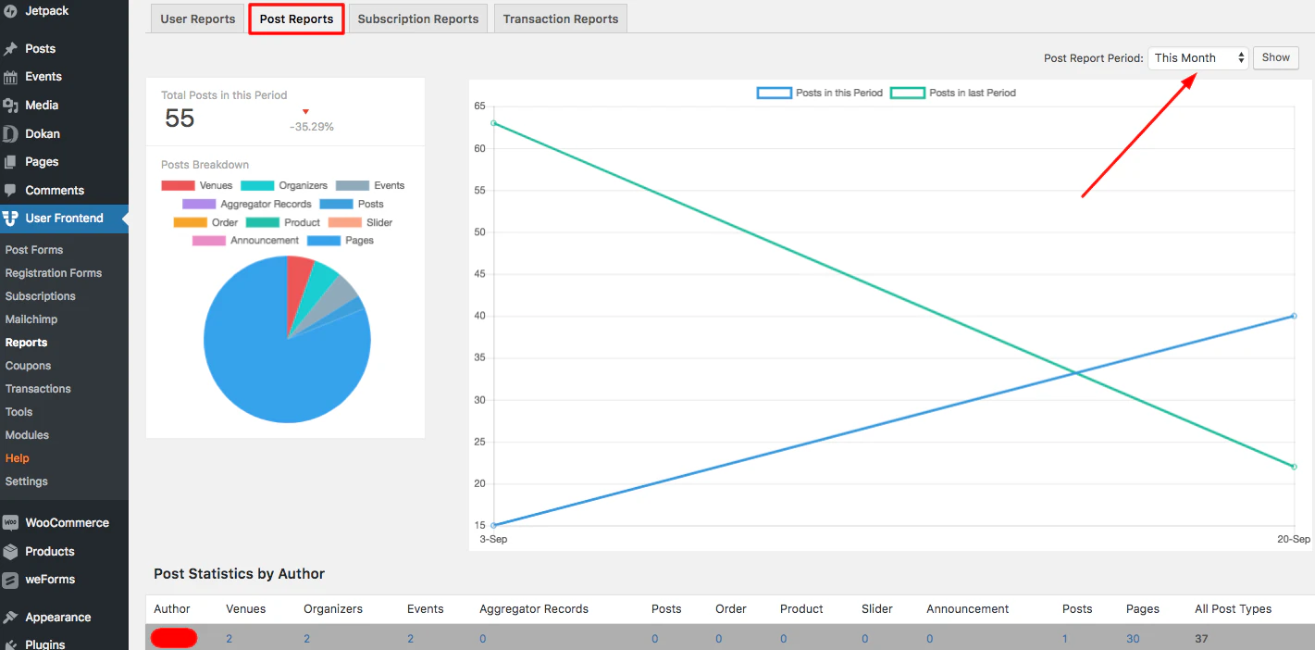This screenshot has width=1315, height=650.
Task: Open the User Reports tab
Action: coord(198,19)
